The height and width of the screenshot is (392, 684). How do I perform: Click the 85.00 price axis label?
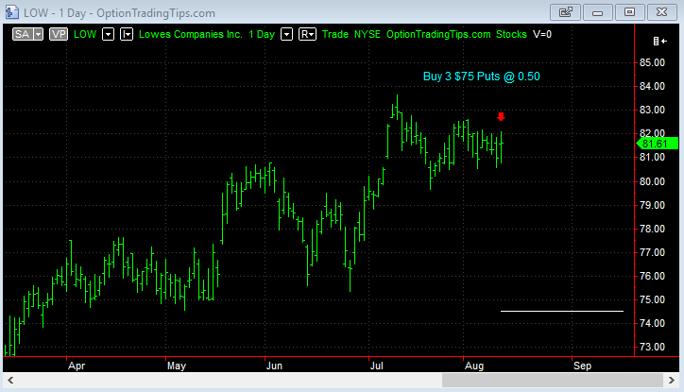coord(652,62)
